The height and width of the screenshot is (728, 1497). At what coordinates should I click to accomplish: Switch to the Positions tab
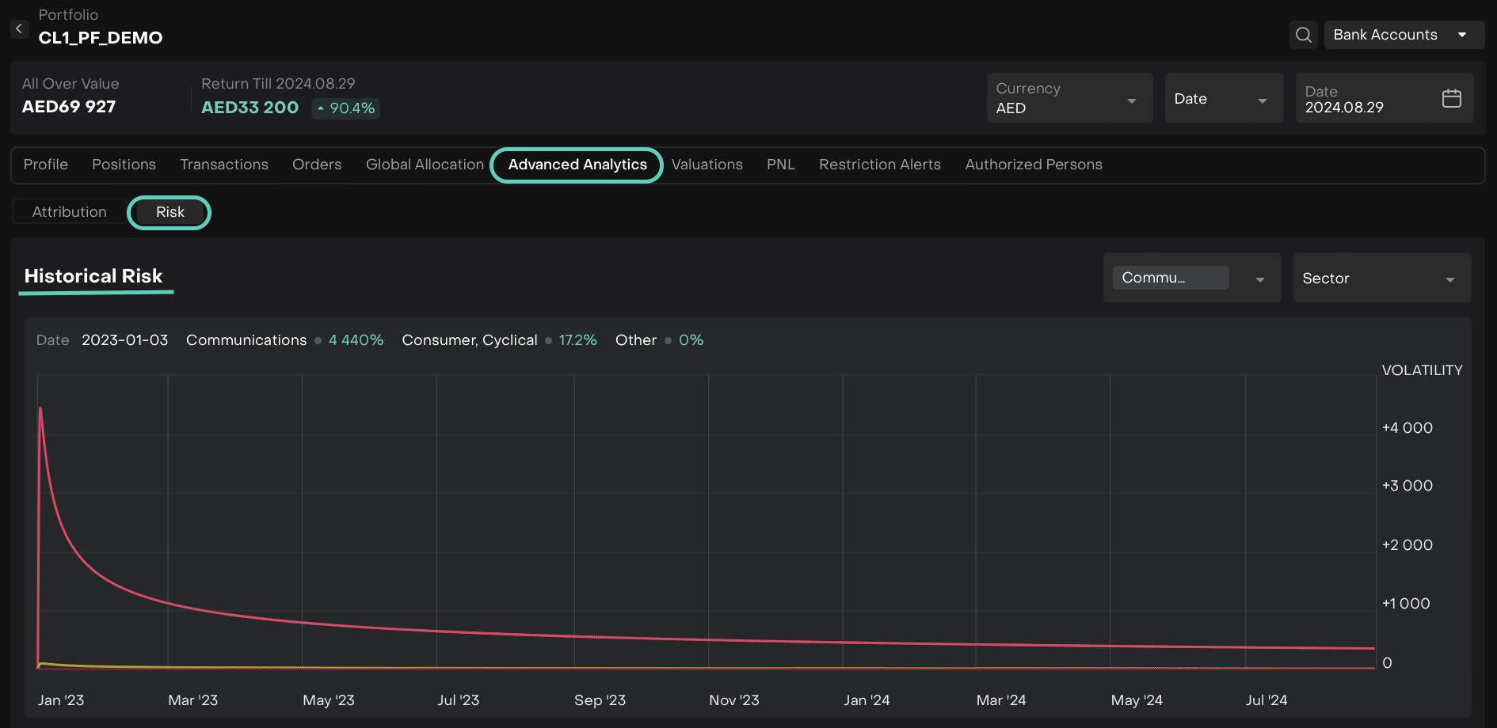coord(124,165)
